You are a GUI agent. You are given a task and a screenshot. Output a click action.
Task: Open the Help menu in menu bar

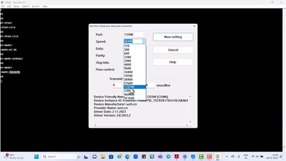coord(45,6)
